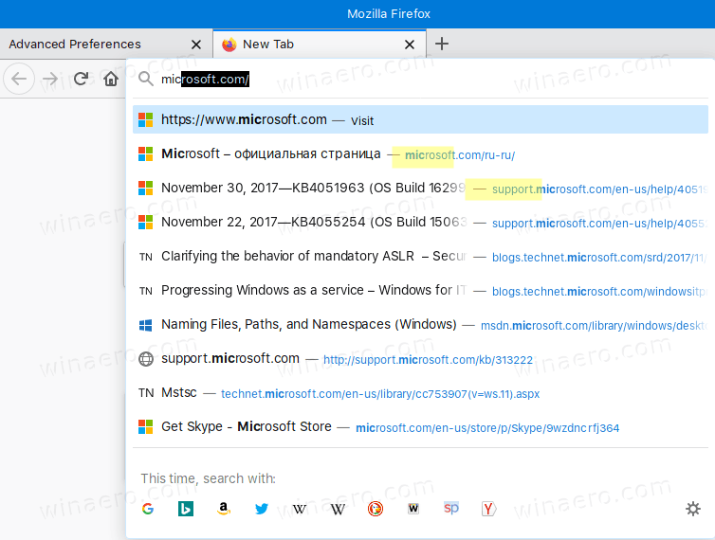Image resolution: width=715 pixels, height=540 pixels.
Task: Select 'Progressing Windows as a service' suggestion
Action: [x=420, y=290]
